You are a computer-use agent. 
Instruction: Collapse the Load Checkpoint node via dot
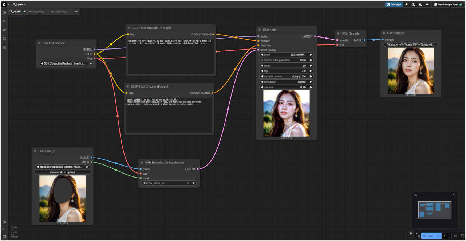click(x=39, y=43)
